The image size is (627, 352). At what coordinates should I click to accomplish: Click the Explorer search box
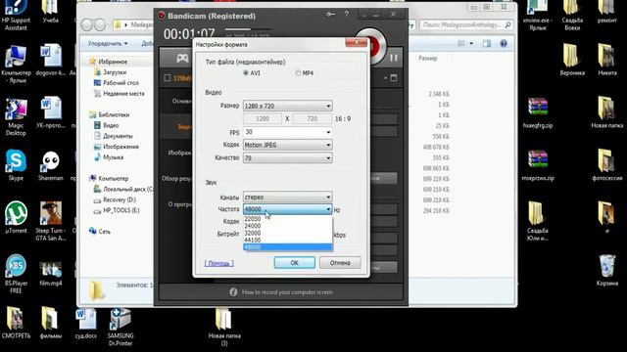[x=466, y=24]
